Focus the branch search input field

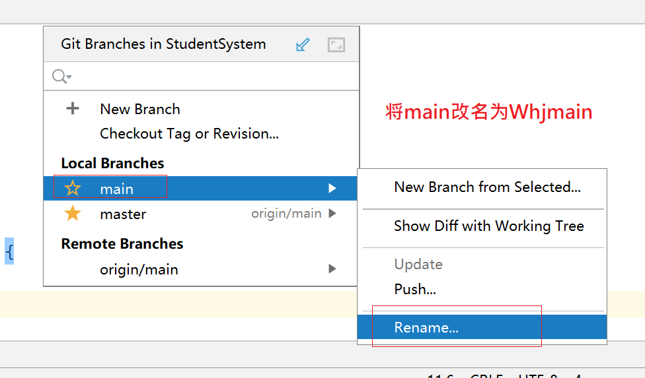pyautogui.click(x=211, y=77)
